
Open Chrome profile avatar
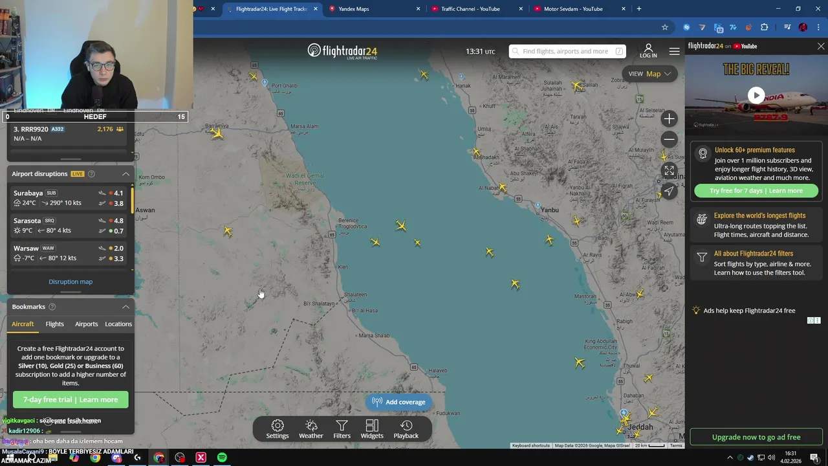click(803, 27)
